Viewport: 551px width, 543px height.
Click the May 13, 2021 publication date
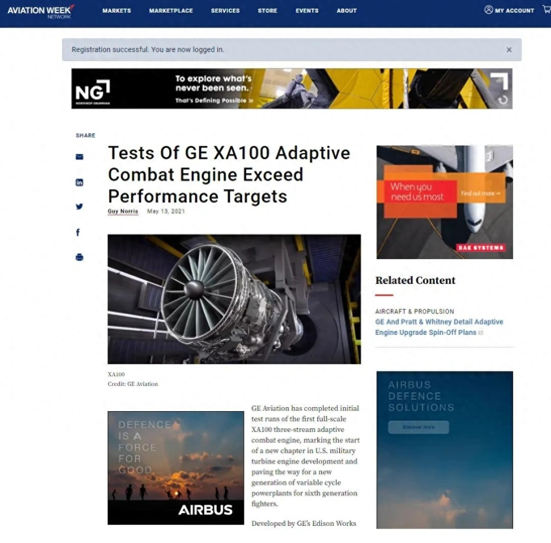(166, 212)
